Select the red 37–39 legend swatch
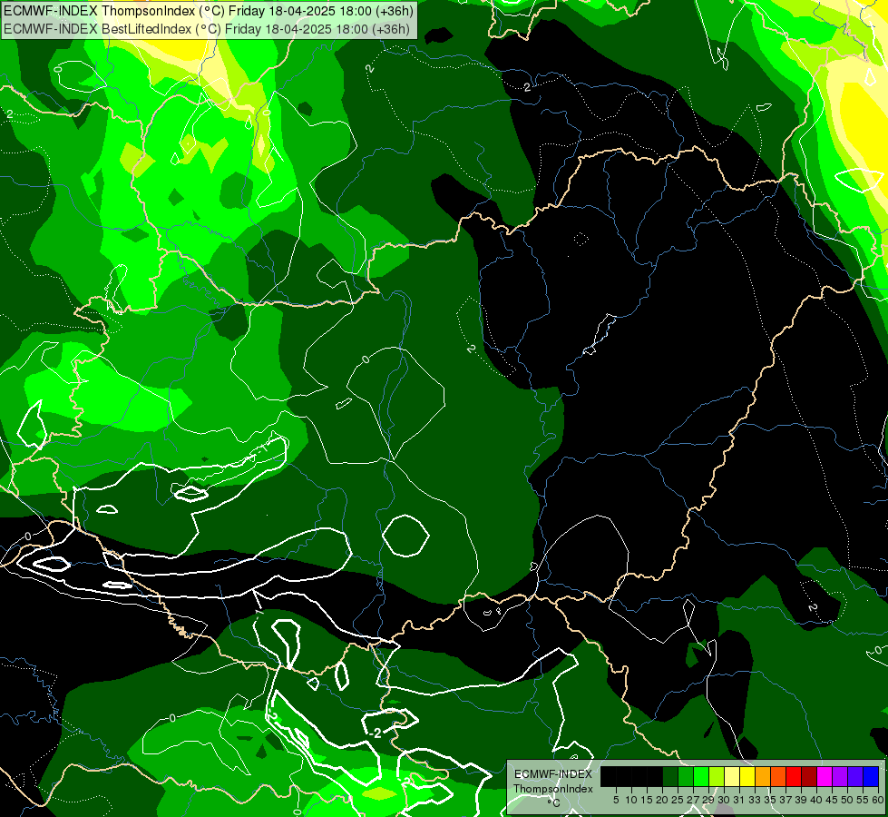 click(x=794, y=776)
